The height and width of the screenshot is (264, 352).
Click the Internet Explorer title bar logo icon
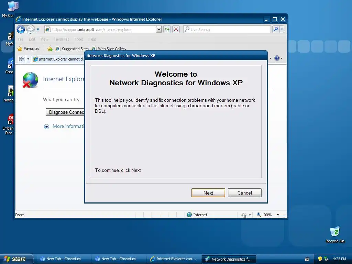pyautogui.click(x=19, y=19)
